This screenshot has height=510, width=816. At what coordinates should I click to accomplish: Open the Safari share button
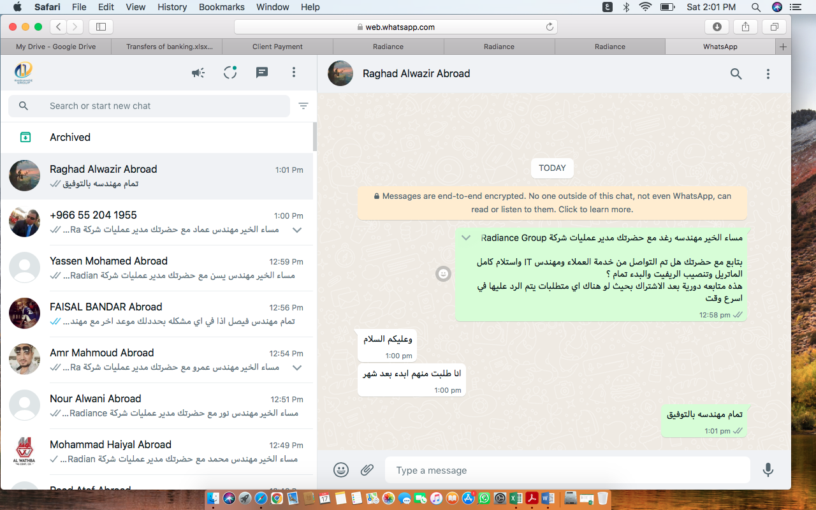tap(745, 27)
